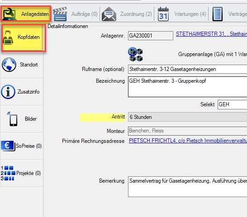Click the Selekt field showing GEH

pos(232,104)
